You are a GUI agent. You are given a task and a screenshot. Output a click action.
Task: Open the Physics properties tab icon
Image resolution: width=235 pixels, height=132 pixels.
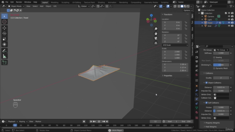[197, 99]
